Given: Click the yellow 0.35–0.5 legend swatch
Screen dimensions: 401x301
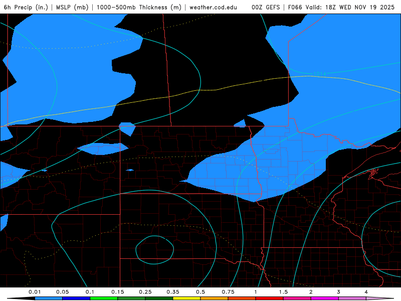Looking at the screenshot, I should pos(186,298).
